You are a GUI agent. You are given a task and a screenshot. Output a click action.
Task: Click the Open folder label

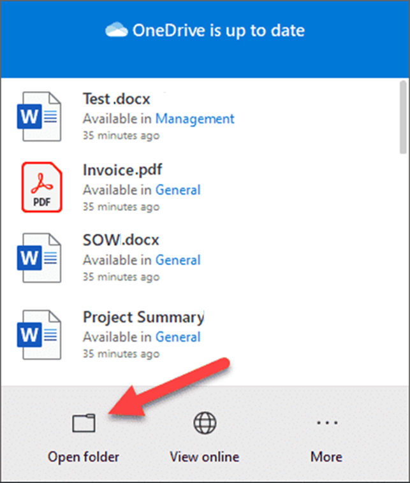(84, 457)
